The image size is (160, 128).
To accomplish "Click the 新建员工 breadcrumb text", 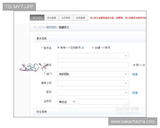I will tap(64, 27).
